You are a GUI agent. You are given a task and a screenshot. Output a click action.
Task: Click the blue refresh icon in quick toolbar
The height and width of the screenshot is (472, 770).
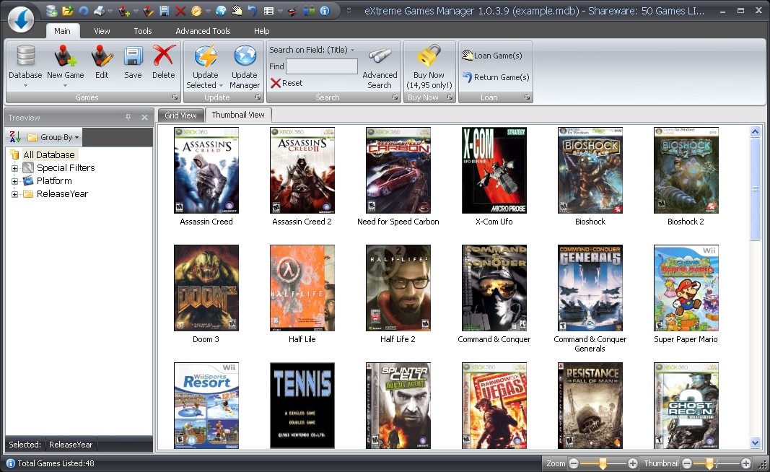pyautogui.click(x=83, y=10)
